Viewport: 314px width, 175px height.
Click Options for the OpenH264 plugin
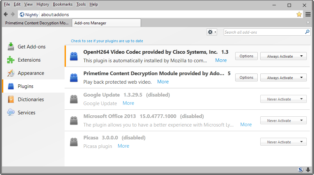246,56
